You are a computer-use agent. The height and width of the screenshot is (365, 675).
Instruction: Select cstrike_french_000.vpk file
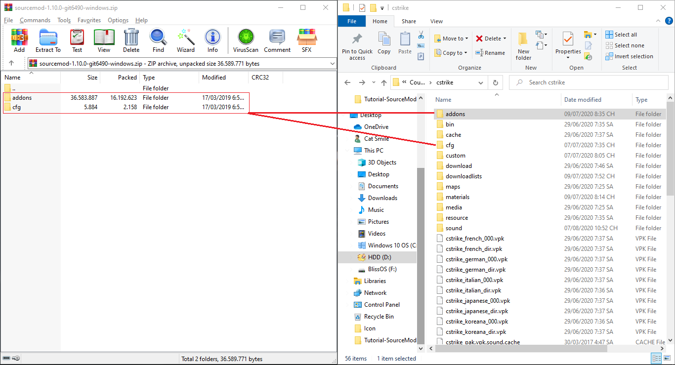click(x=549, y=239)
